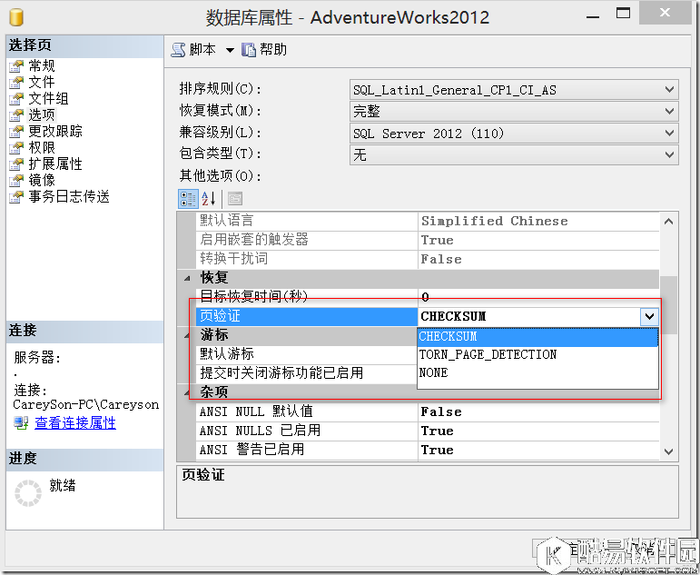Open the 恢复模式 recovery model dropdown

[514, 111]
